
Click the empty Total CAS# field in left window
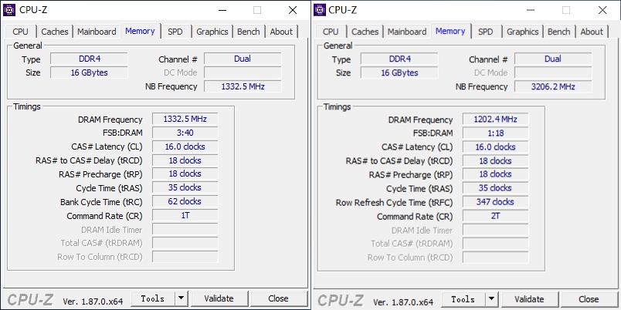point(185,243)
